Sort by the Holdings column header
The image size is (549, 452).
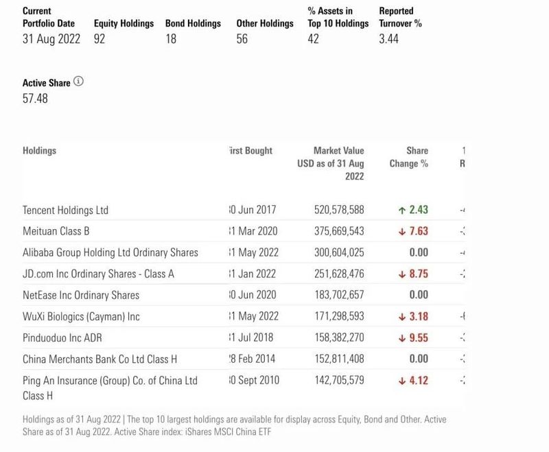[39, 150]
